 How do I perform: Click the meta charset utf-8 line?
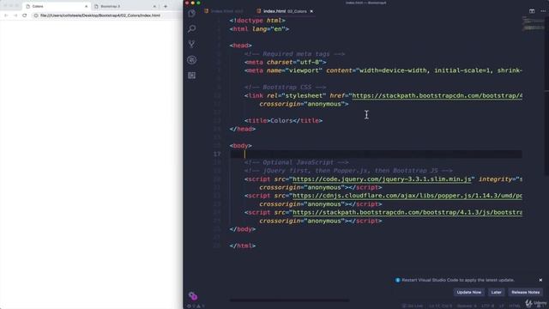[286, 62]
